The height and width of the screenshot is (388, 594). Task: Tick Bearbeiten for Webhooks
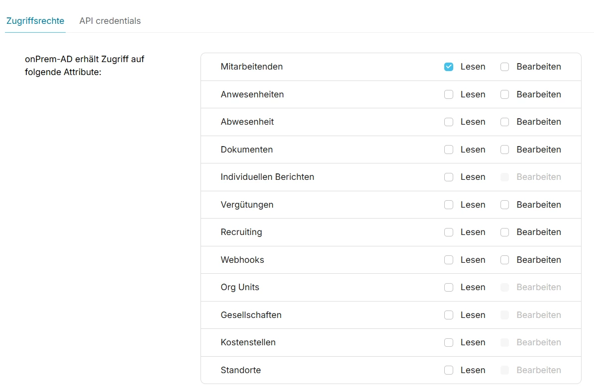(x=504, y=260)
